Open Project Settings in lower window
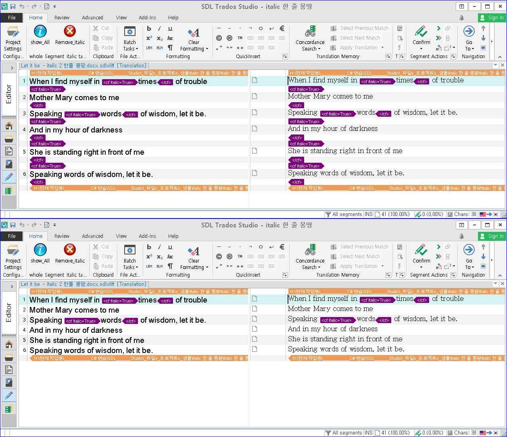Image resolution: width=507 pixels, height=437 pixels. pos(13,257)
